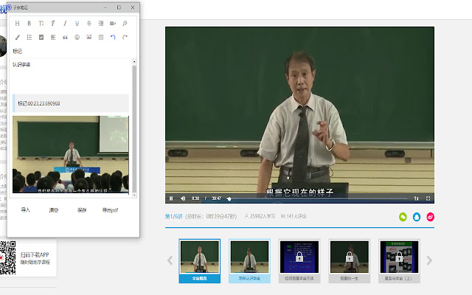Image resolution: width=472 pixels, height=295 pixels.
Task: Open the emoji picker
Action: click(77, 37)
